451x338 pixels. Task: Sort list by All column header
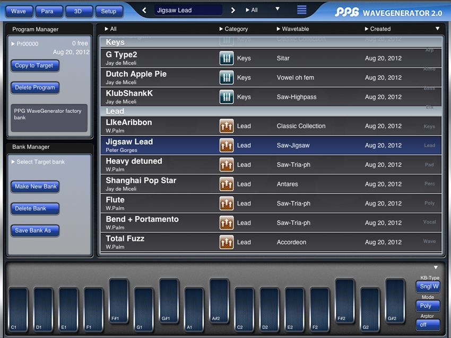[x=111, y=29]
